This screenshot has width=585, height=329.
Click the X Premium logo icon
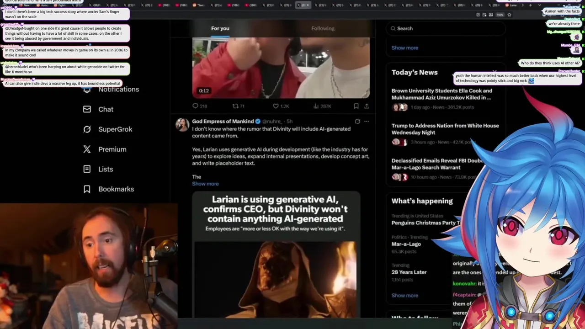(87, 149)
